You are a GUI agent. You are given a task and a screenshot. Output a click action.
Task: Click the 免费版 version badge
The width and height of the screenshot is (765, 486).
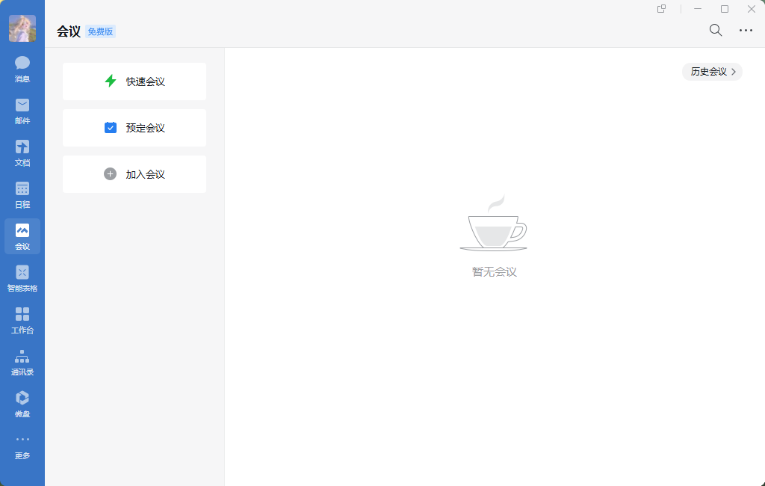pyautogui.click(x=102, y=31)
